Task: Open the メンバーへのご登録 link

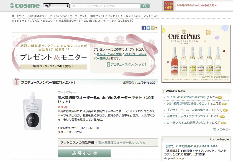Action: [109, 54]
